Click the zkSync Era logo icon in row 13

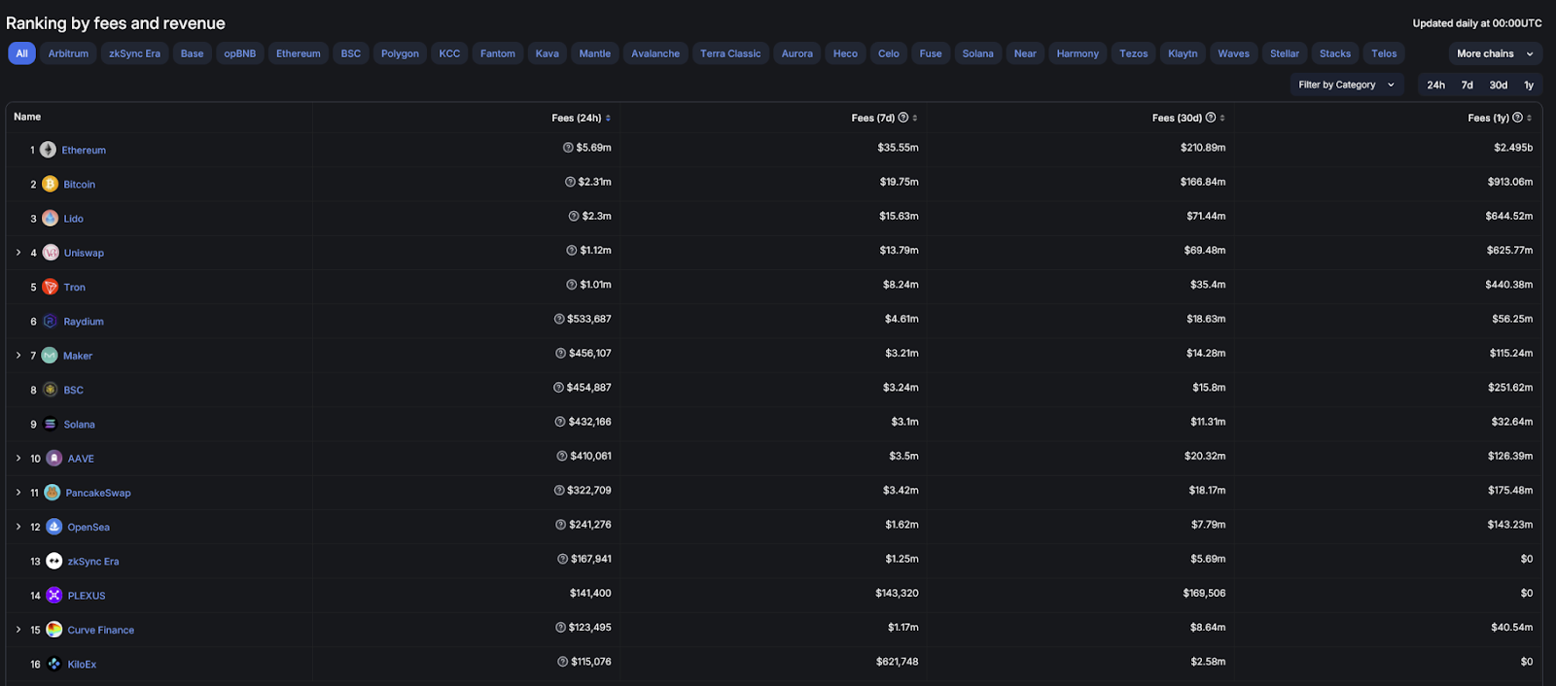tap(54, 562)
